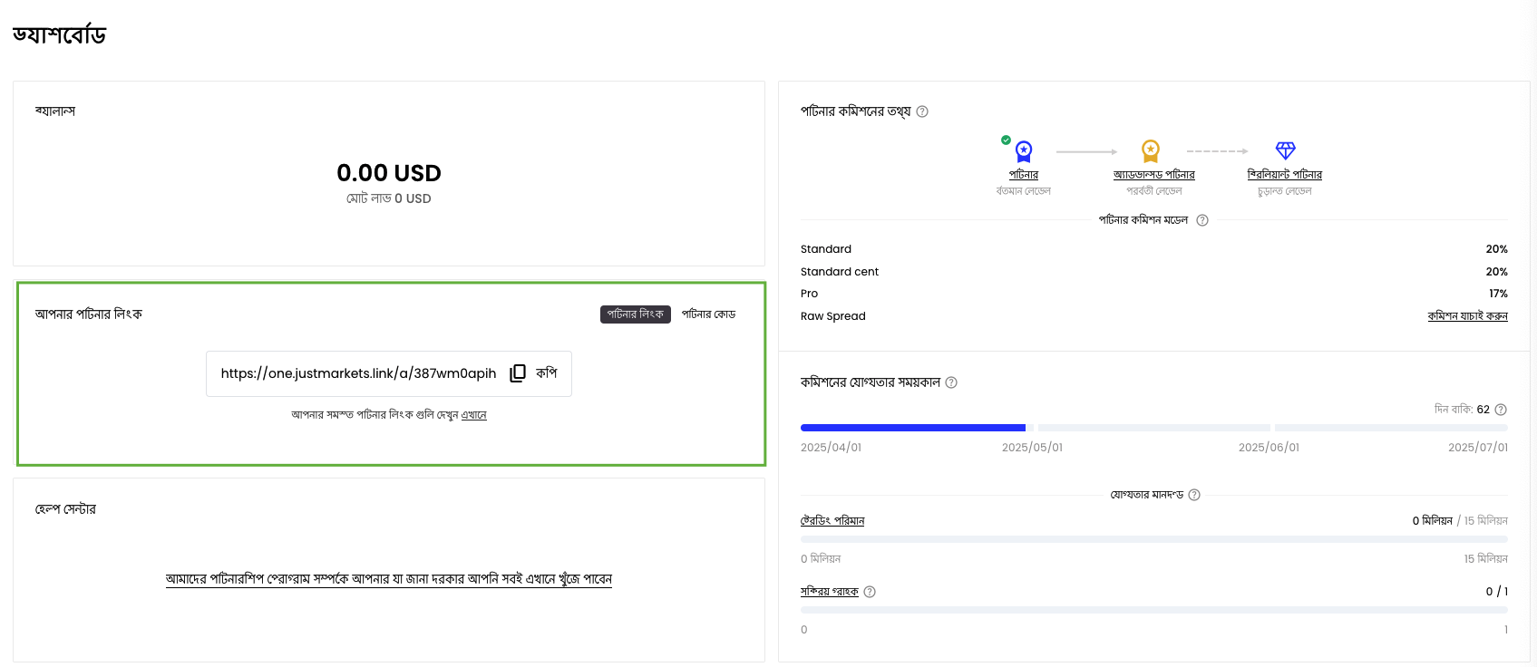Click the blue Partner level badge icon

click(1024, 150)
